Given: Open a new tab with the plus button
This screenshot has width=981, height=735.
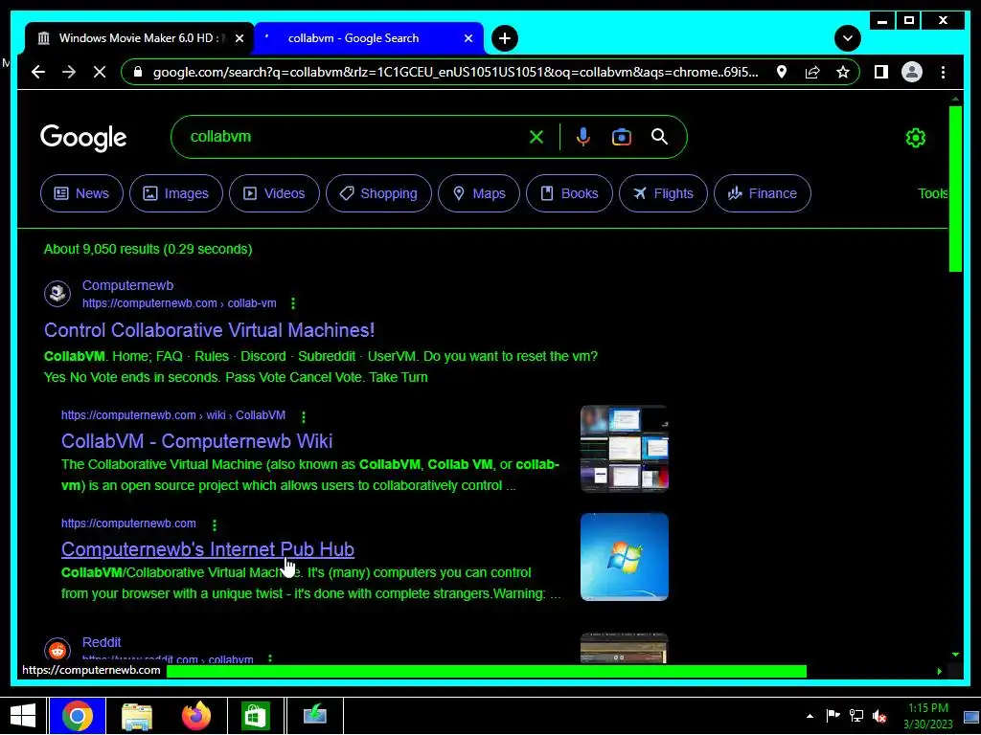Looking at the screenshot, I should click(x=504, y=38).
